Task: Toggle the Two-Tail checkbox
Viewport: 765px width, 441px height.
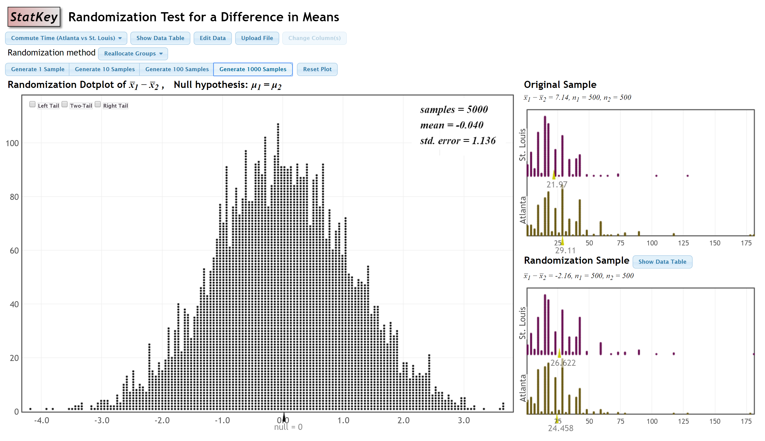Action: coord(65,105)
